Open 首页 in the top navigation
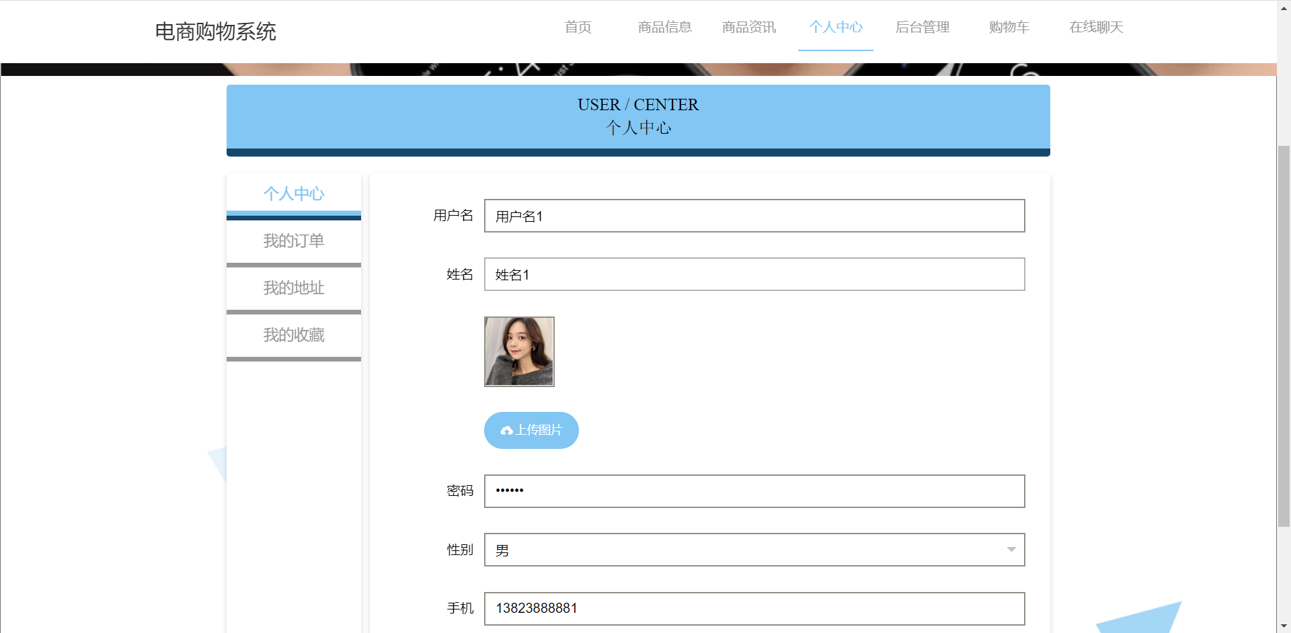Viewport: 1291px width, 633px height. click(x=578, y=27)
